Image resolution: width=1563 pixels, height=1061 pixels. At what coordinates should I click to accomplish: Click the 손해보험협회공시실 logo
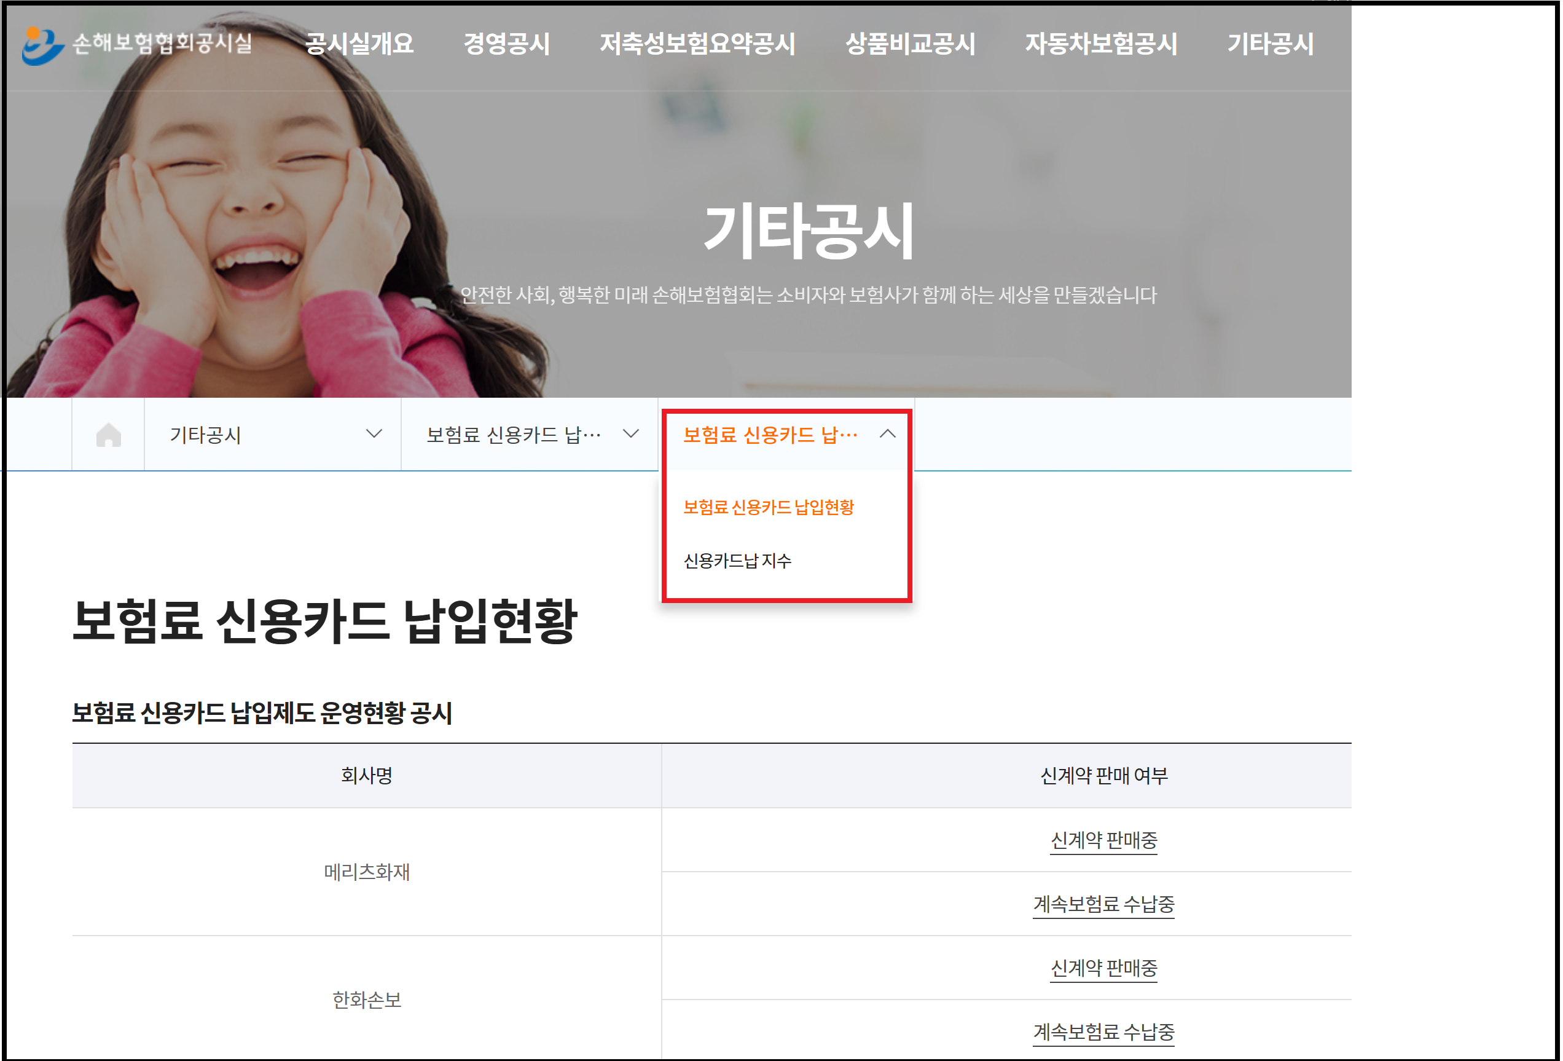click(138, 44)
